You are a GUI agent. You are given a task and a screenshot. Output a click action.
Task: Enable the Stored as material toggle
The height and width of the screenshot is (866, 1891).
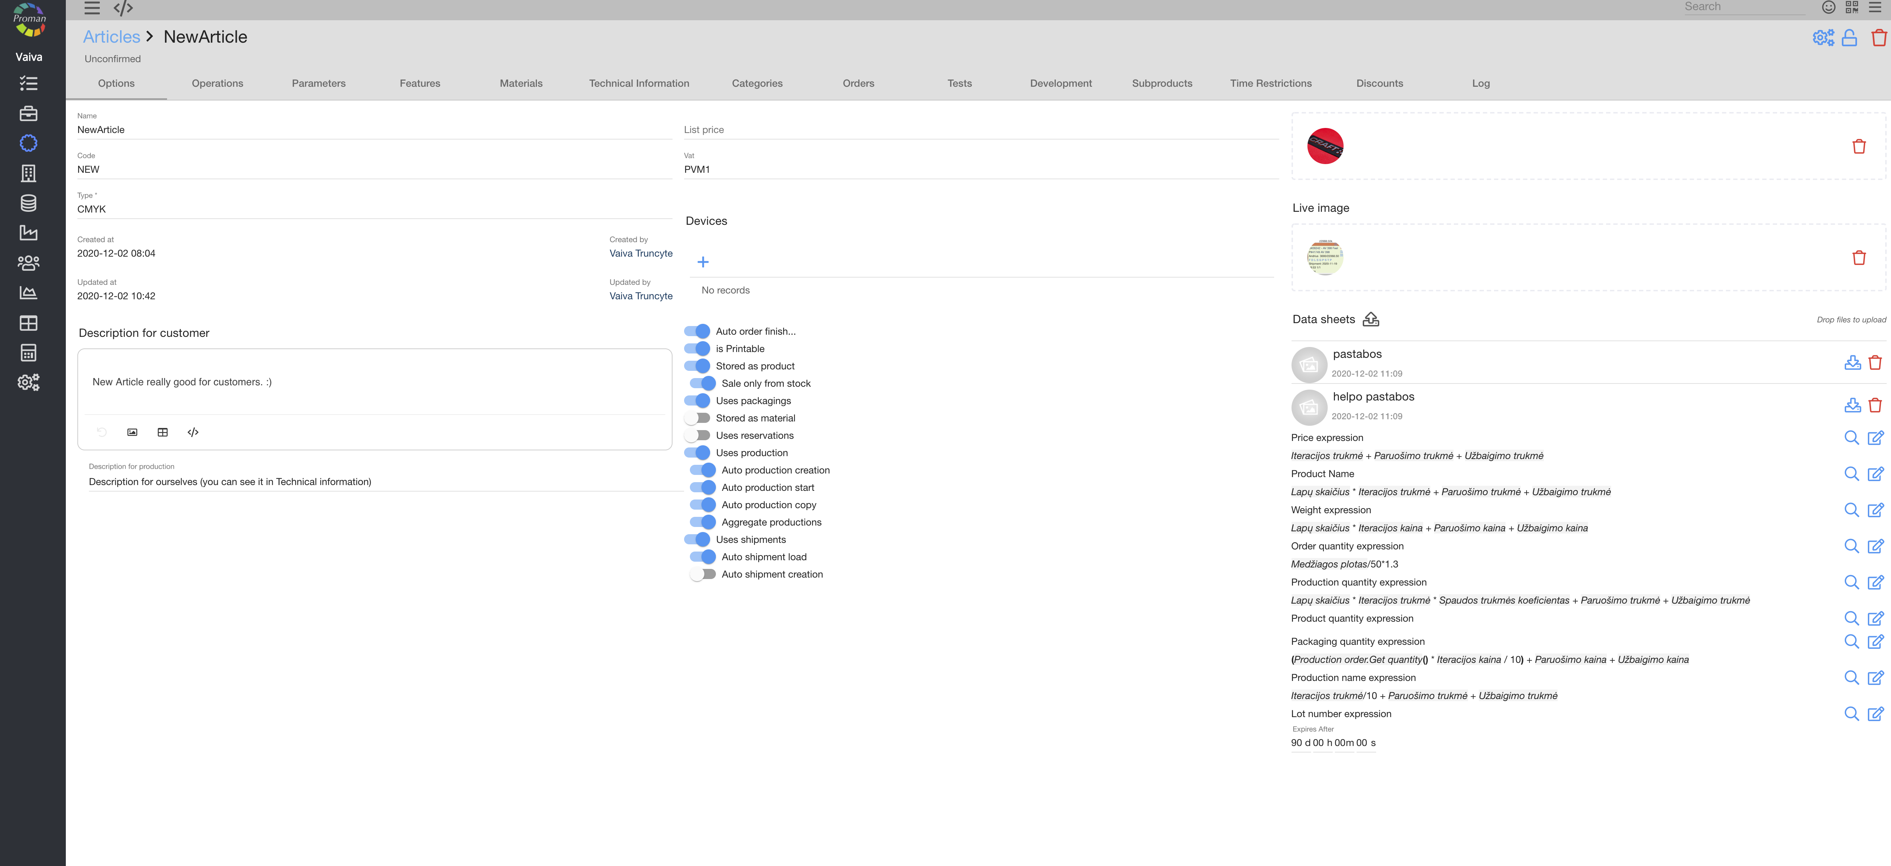697,418
